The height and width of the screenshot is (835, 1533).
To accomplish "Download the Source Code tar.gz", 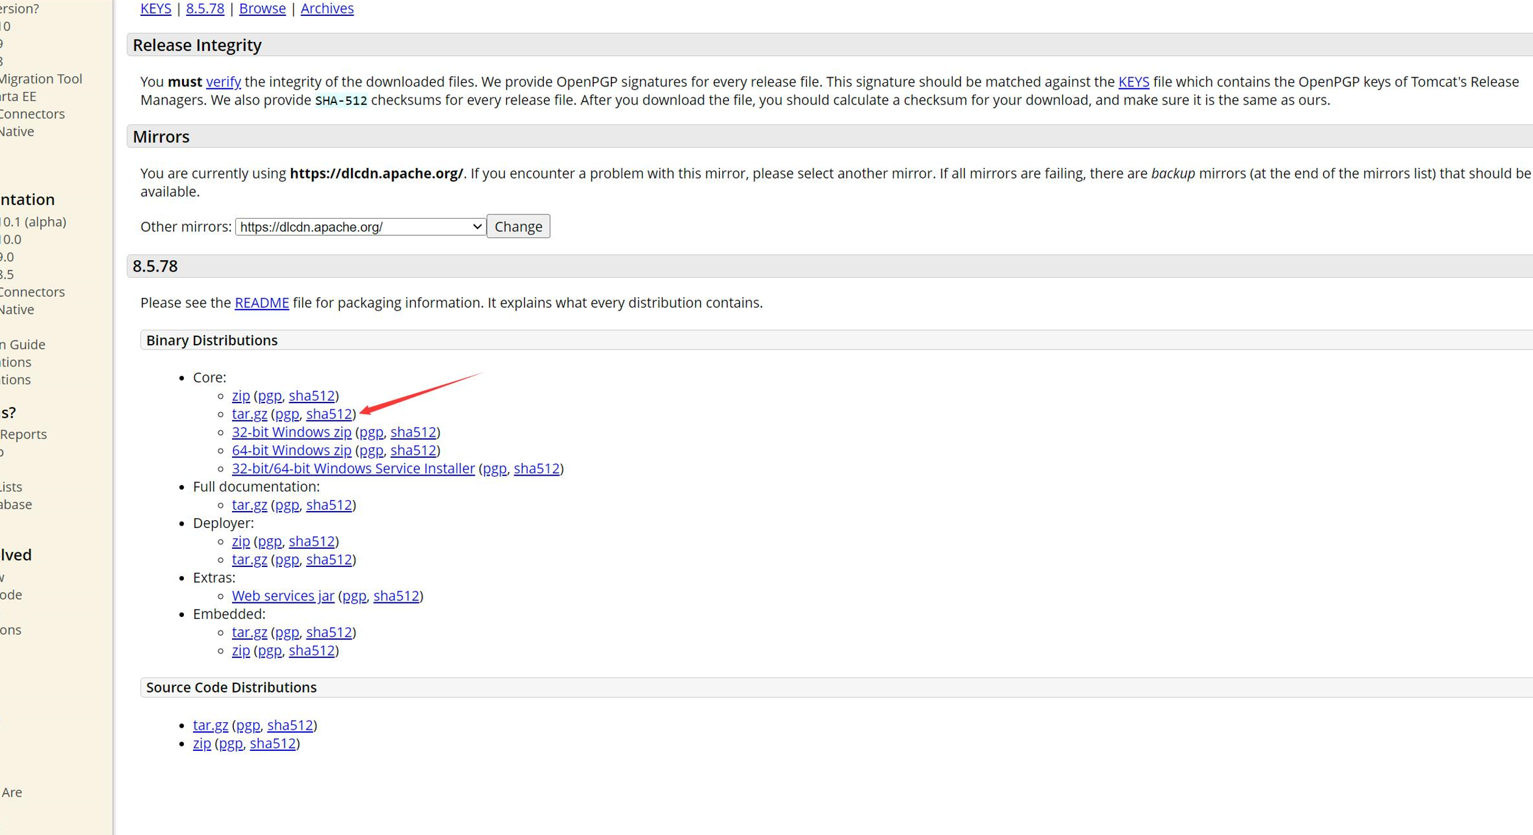I will click(x=211, y=725).
